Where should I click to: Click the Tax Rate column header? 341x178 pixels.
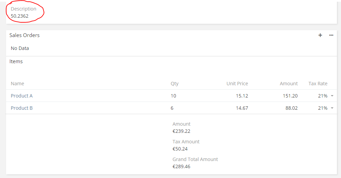click(x=318, y=84)
